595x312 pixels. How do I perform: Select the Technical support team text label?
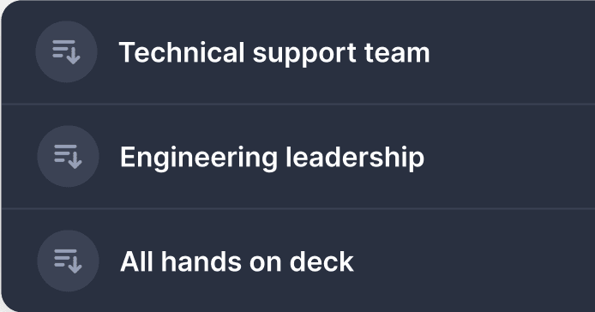[x=274, y=53]
